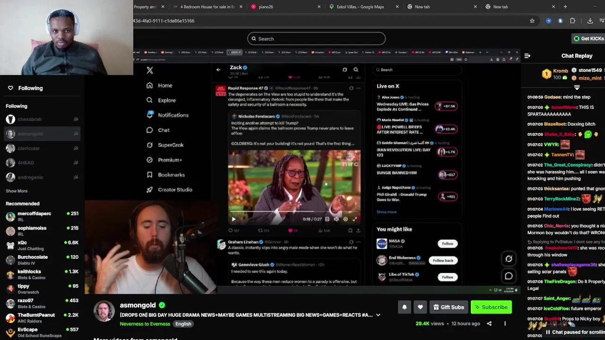The height and width of the screenshot is (340, 605).
Task: Open chessbrah avatar in Following list
Action: tap(10, 119)
